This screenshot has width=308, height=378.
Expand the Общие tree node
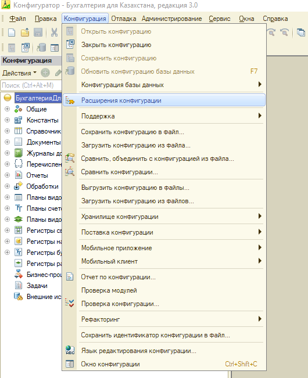point(7,109)
